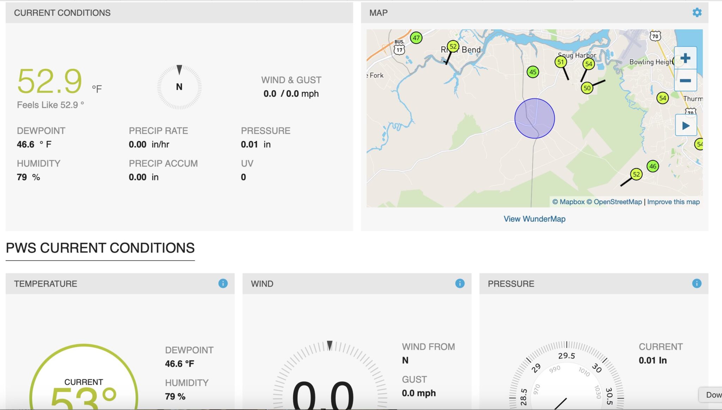Expand the station marker labeled 52 near River Bend

pos(453,46)
